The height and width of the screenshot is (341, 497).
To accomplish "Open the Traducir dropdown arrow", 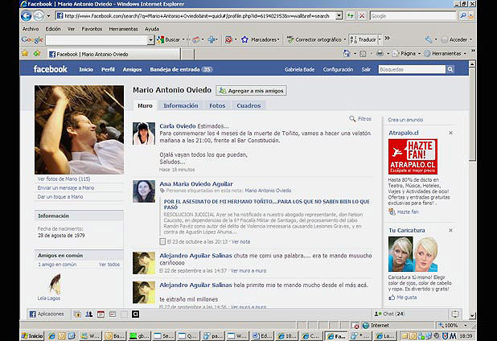I will [379, 39].
